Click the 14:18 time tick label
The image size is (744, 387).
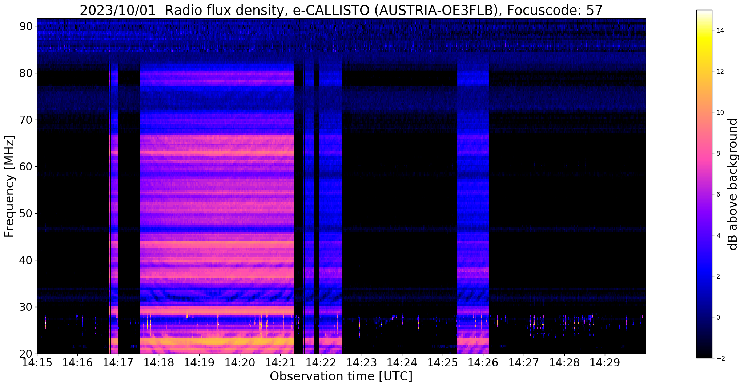point(159,362)
